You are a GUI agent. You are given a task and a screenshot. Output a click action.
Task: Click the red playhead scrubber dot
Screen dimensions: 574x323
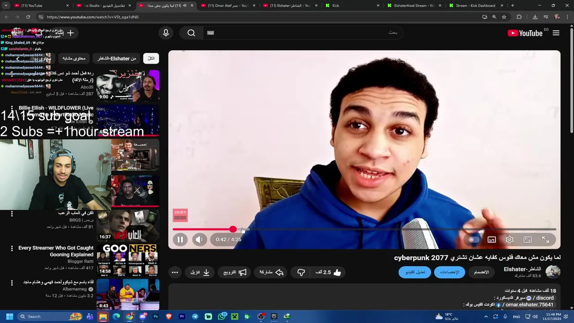click(233, 229)
